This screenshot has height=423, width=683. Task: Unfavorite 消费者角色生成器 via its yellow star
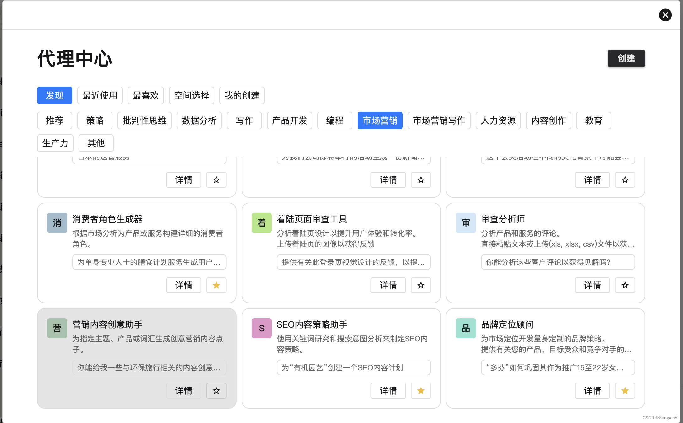pyautogui.click(x=216, y=285)
